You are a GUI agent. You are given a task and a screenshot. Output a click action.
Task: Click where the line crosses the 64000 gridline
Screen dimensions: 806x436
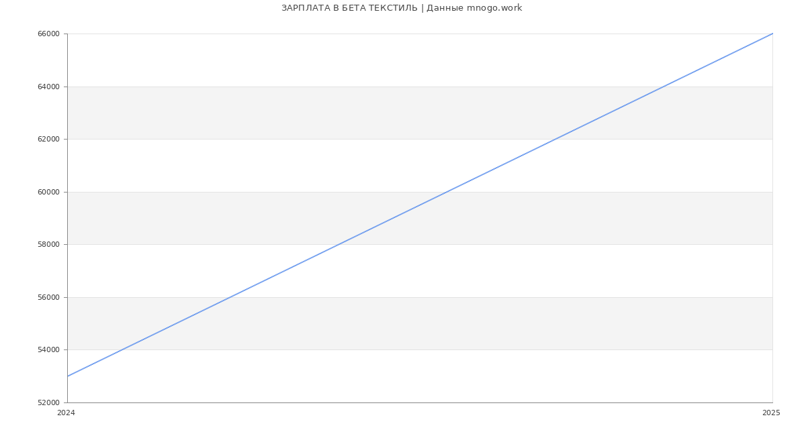coord(664,87)
